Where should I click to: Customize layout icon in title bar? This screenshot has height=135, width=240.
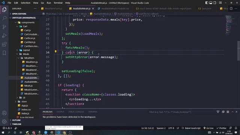pyautogui.click(x=220, y=3)
